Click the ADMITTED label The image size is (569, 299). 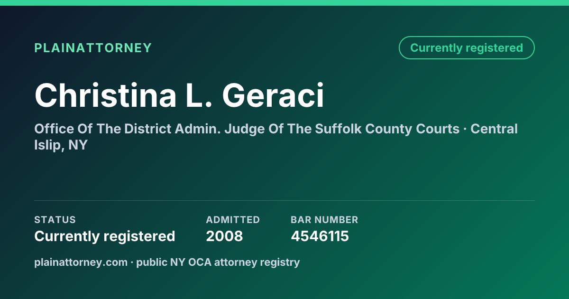pyautogui.click(x=233, y=220)
